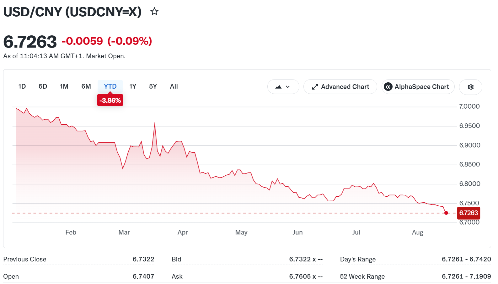
Task: Click the USD/CNY (USDCNY=X) title
Action: 72,12
